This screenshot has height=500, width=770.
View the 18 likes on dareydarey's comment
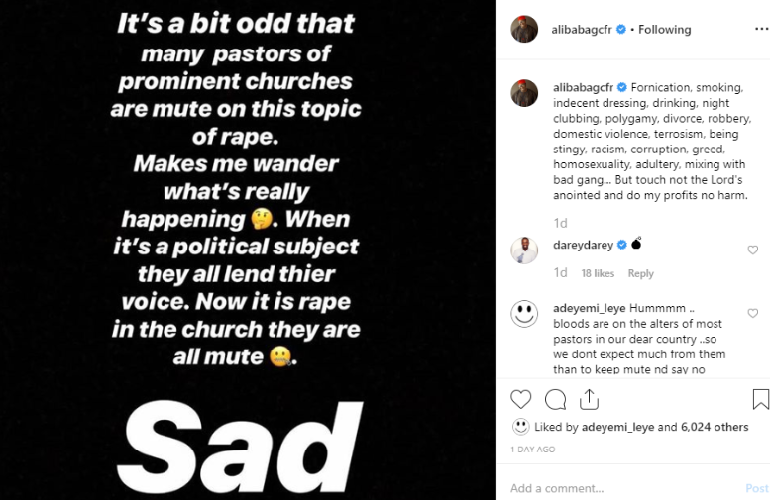pyautogui.click(x=598, y=273)
